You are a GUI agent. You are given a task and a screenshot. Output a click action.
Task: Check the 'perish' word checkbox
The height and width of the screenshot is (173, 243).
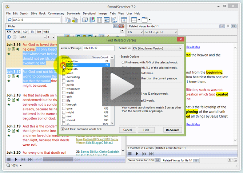coord(64,85)
